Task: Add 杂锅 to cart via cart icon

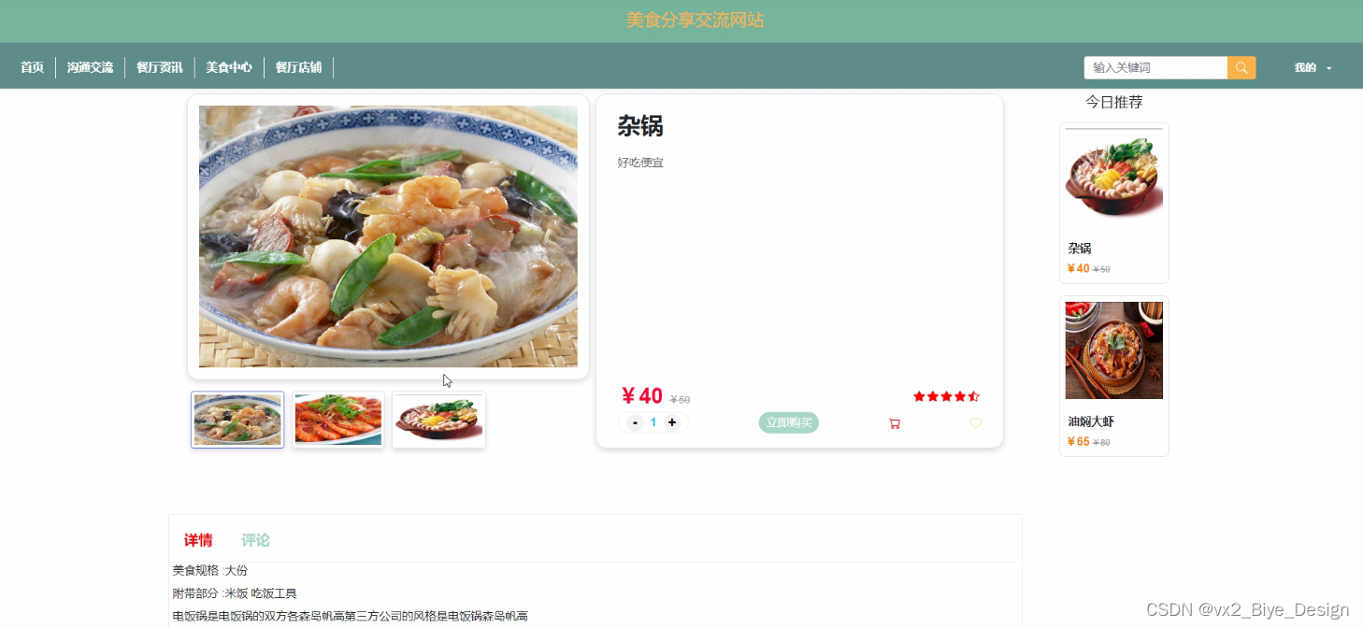Action: click(895, 423)
